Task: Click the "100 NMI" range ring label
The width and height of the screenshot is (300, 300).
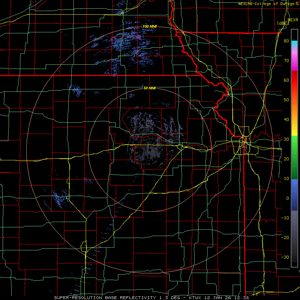Action: [150, 26]
